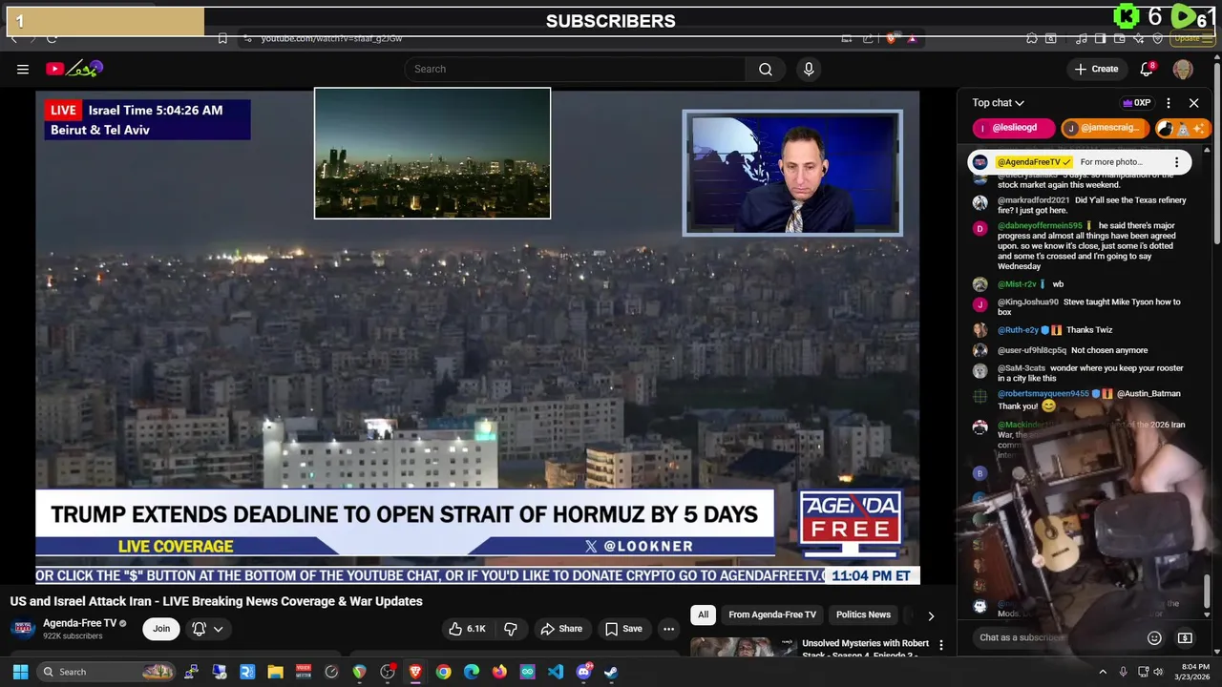Open browser extensions puzzle icon
Screen dimensions: 1222x687
point(1032,38)
